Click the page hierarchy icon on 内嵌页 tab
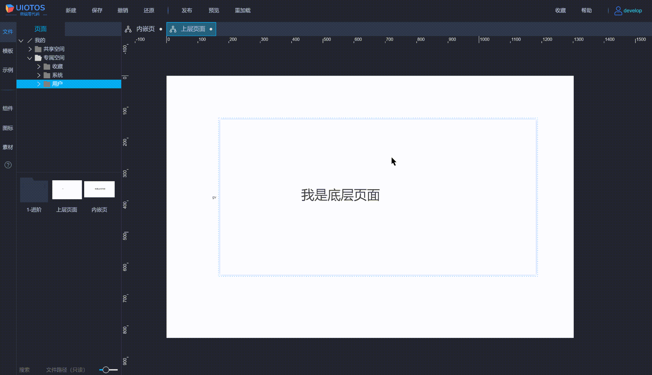 pos(128,29)
